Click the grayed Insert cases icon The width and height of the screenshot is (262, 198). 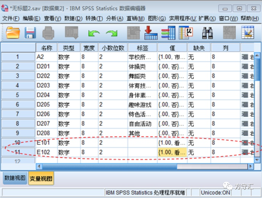(x=229, y=33)
